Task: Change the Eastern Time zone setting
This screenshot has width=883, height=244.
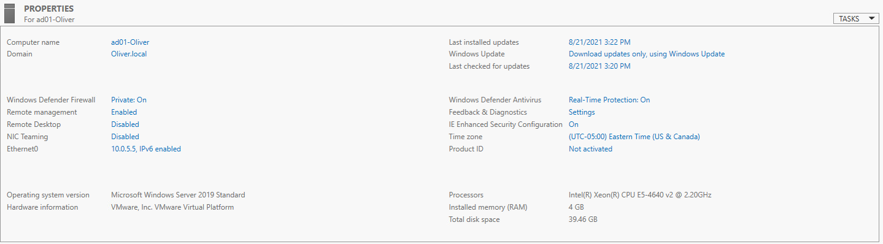Action: [634, 137]
